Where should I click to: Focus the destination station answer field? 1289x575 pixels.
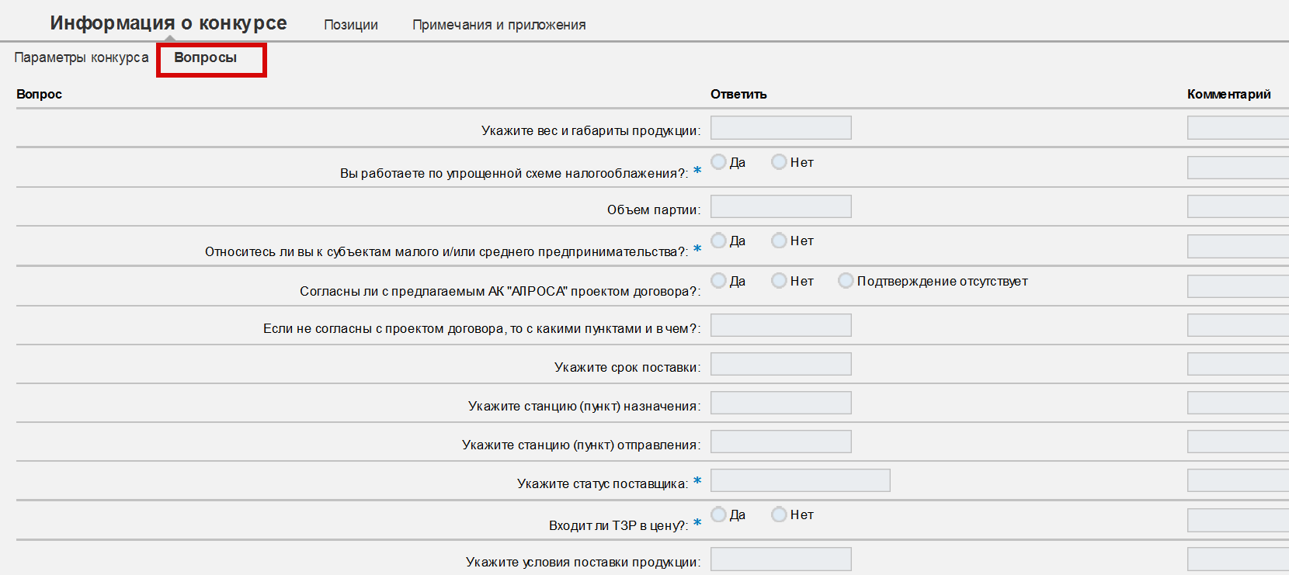pyautogui.click(x=781, y=403)
